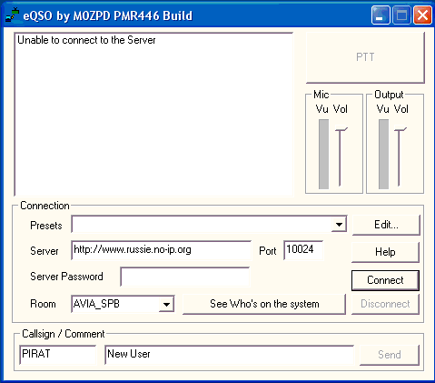This screenshot has width=435, height=383.
Task: Click the Send button
Action: click(x=390, y=355)
